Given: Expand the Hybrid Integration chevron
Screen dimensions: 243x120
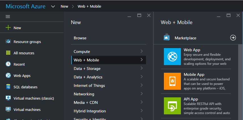Looking at the screenshot, I should [141, 111].
